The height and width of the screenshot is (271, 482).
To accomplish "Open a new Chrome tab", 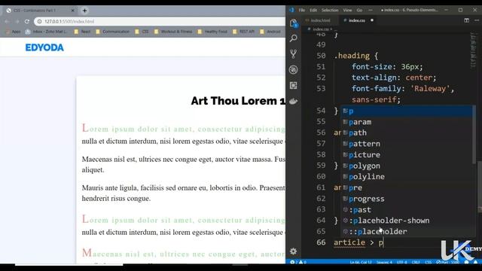I will point(84,11).
